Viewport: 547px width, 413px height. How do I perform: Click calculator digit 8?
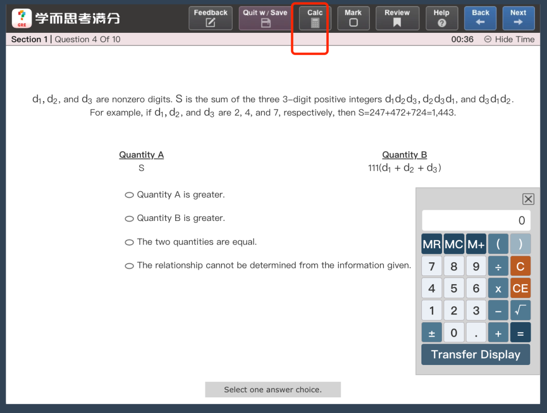pos(454,266)
